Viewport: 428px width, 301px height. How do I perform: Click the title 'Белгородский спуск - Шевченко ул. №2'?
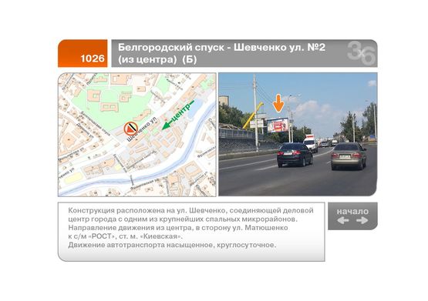pyautogui.click(x=221, y=48)
